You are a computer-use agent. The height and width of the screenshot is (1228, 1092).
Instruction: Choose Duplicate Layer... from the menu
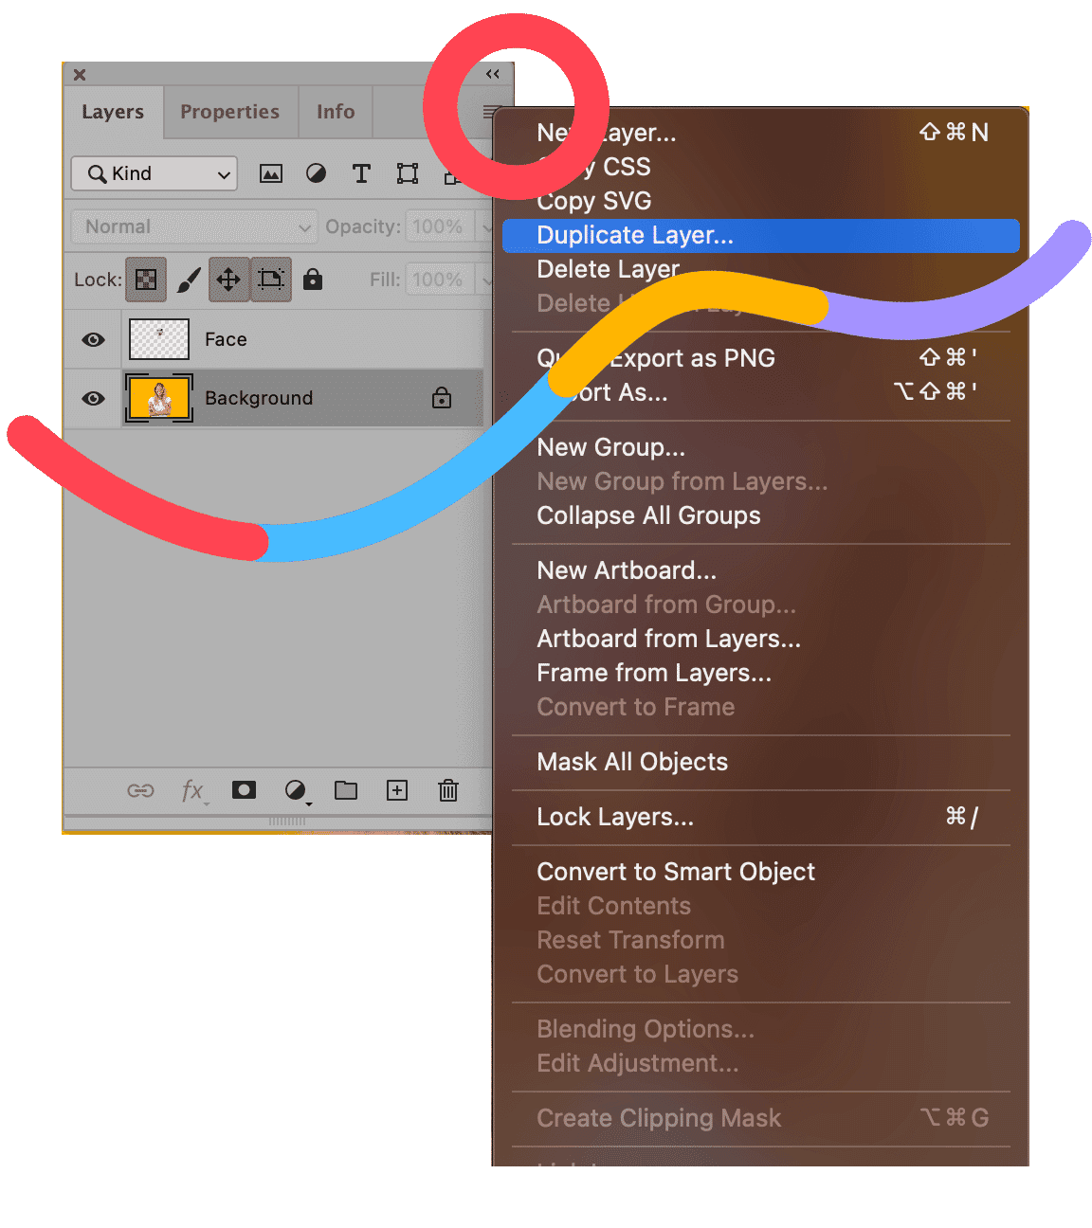(x=635, y=235)
